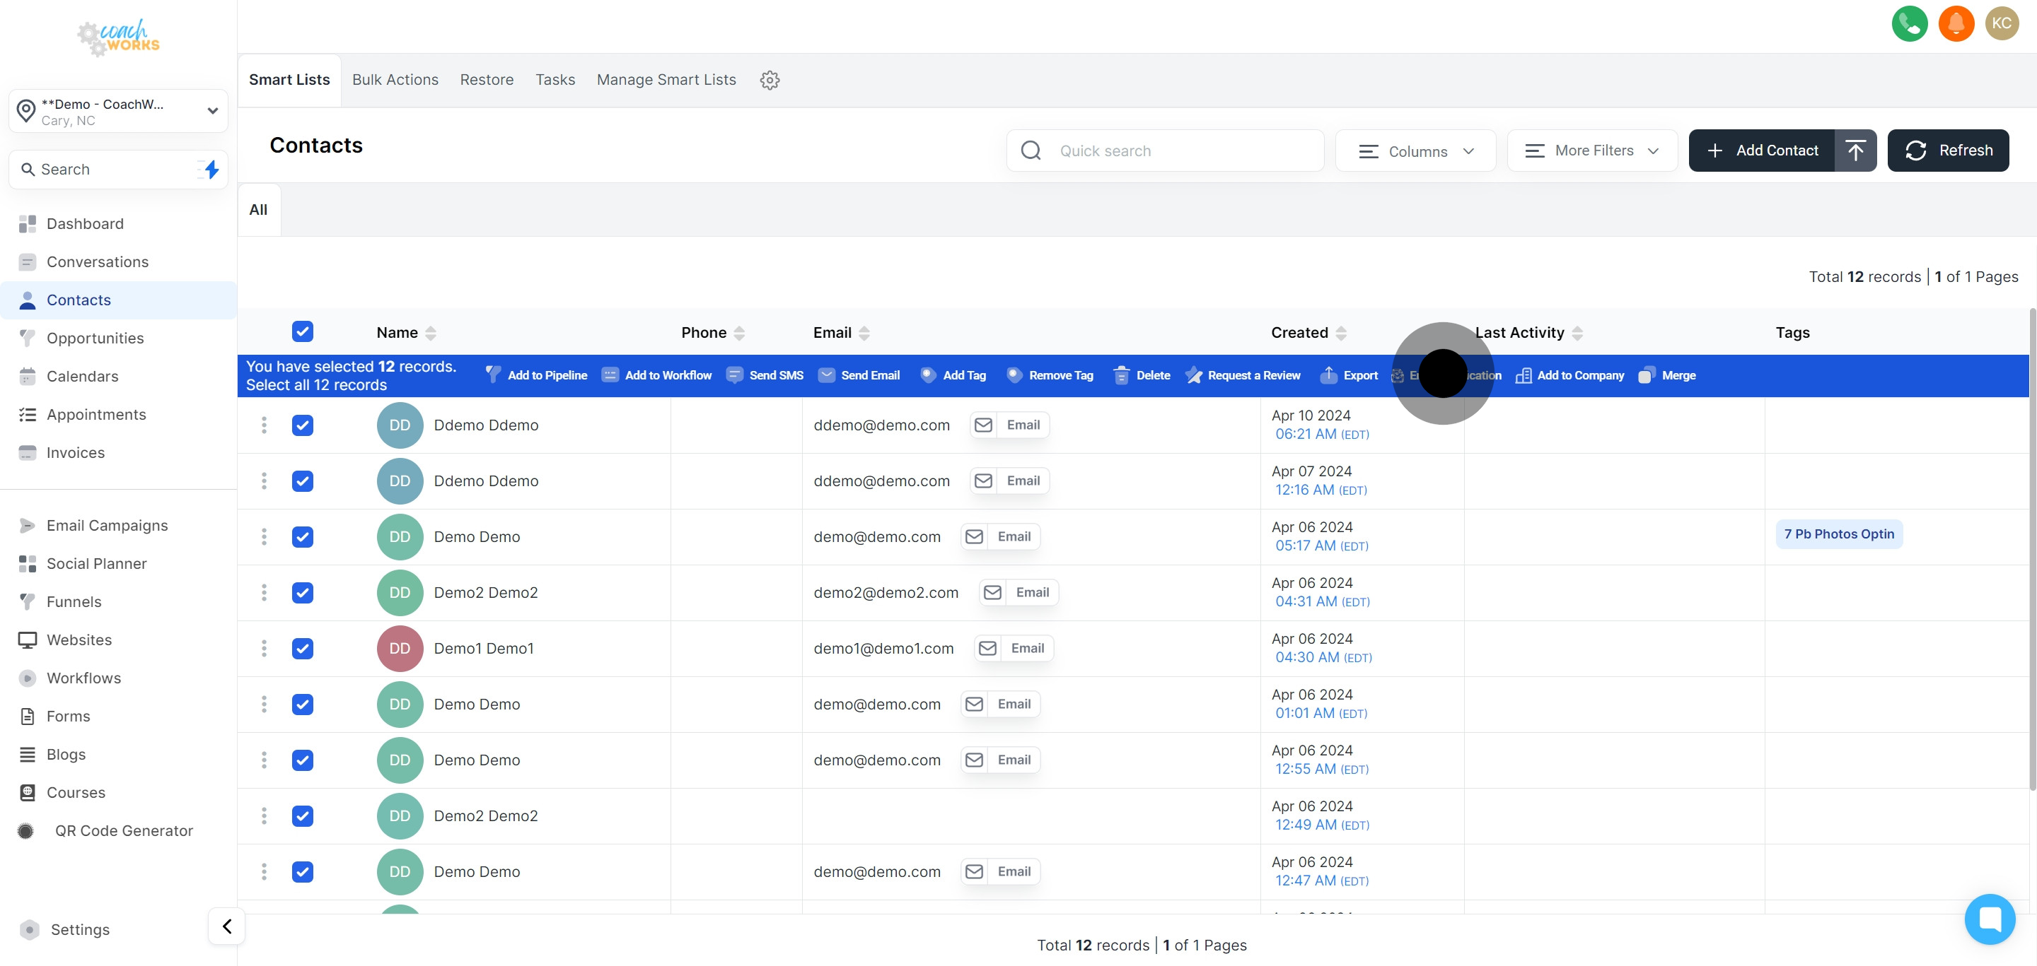Click the Merge icon in bulk actions bar
Image resolution: width=2037 pixels, height=966 pixels.
tap(1646, 375)
